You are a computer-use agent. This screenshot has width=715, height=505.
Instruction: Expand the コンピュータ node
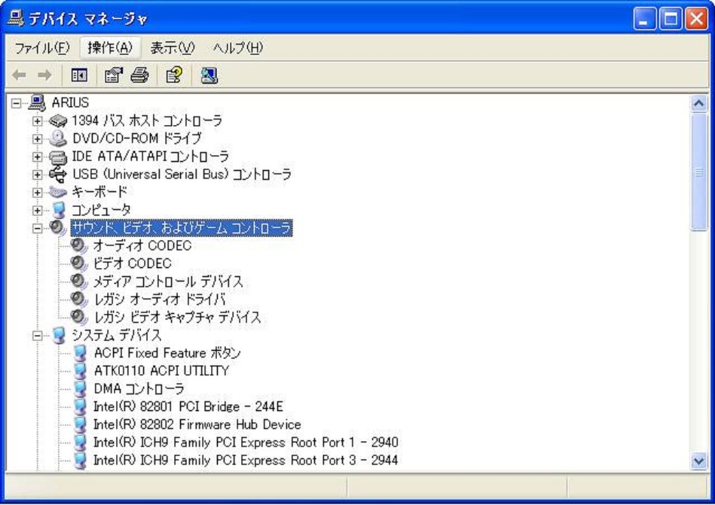click(38, 211)
